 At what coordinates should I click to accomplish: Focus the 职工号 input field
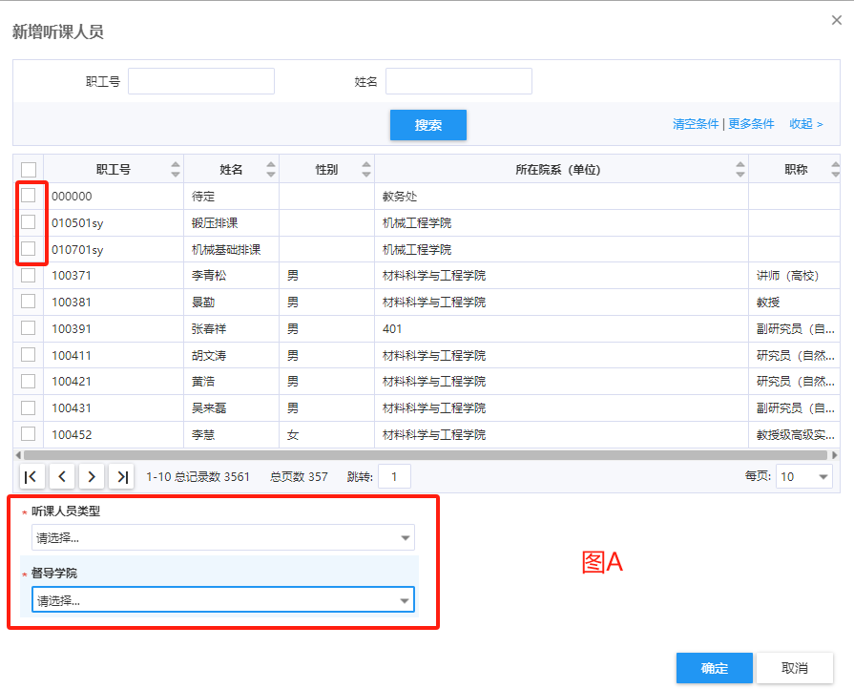(x=201, y=82)
